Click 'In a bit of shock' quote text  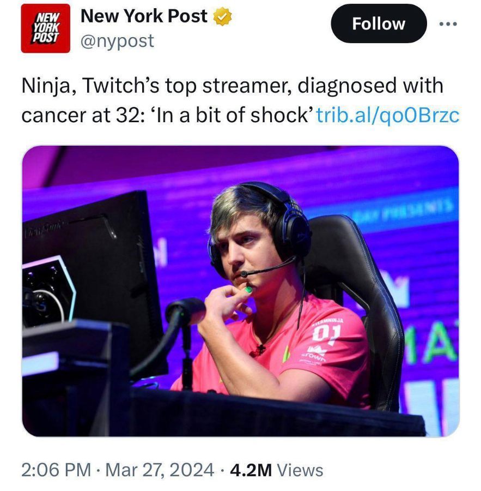coord(233,115)
